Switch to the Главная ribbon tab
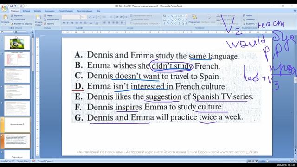 14,11
